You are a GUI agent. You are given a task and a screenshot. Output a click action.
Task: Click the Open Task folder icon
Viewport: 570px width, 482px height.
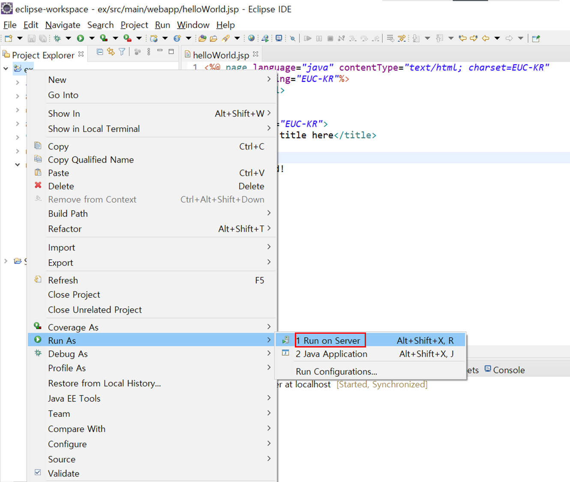click(x=213, y=38)
